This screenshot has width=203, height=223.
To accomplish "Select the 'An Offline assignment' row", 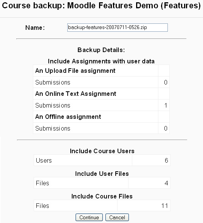I will 101,117.
